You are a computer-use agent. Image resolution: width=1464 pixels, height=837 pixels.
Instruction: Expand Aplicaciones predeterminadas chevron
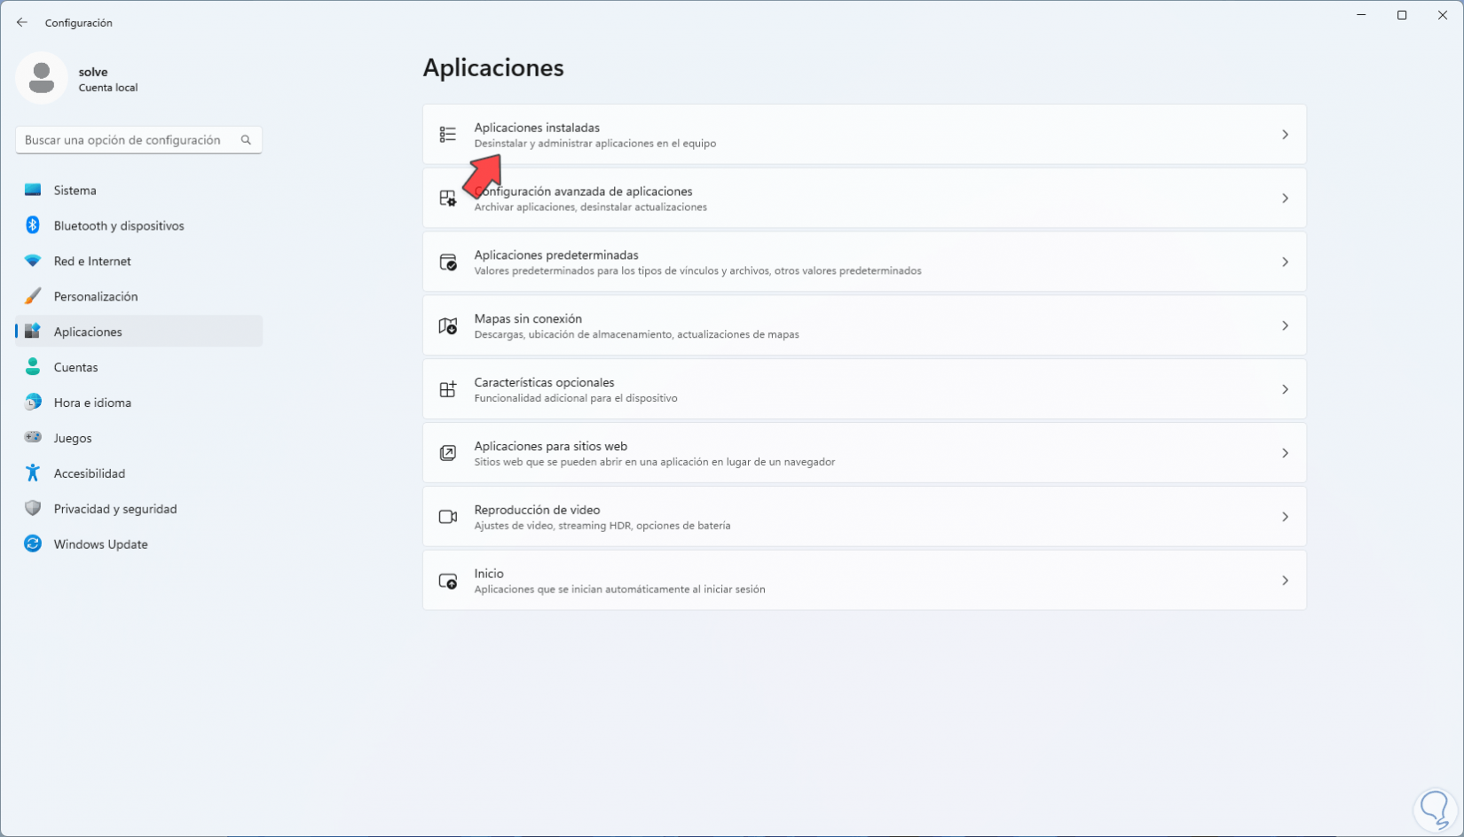(x=1285, y=262)
